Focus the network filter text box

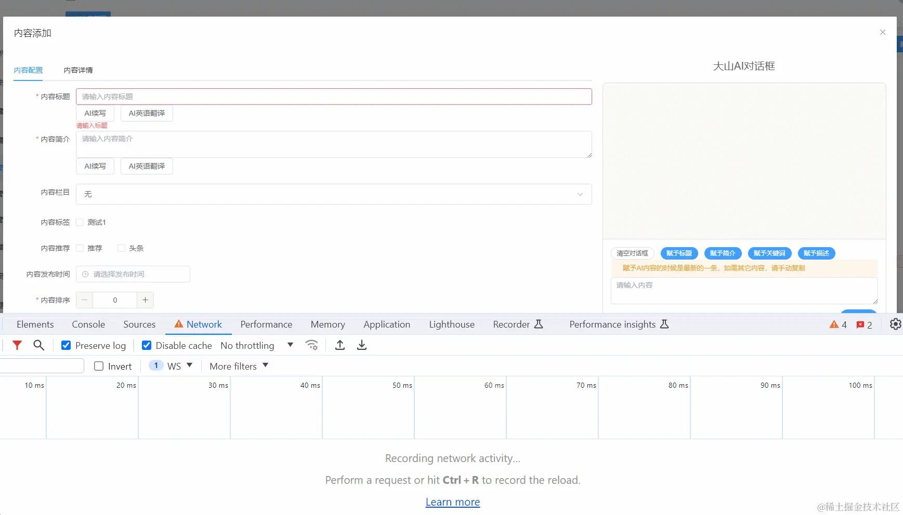point(42,366)
